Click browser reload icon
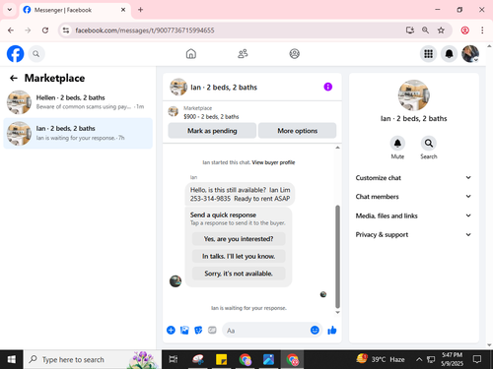 point(45,31)
